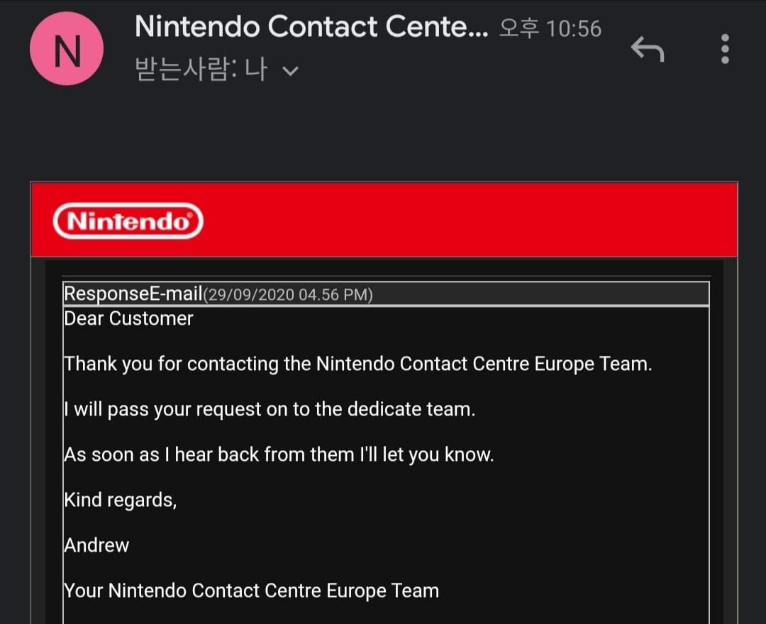Click the signature name Andrew
The image size is (766, 624).
click(x=96, y=545)
